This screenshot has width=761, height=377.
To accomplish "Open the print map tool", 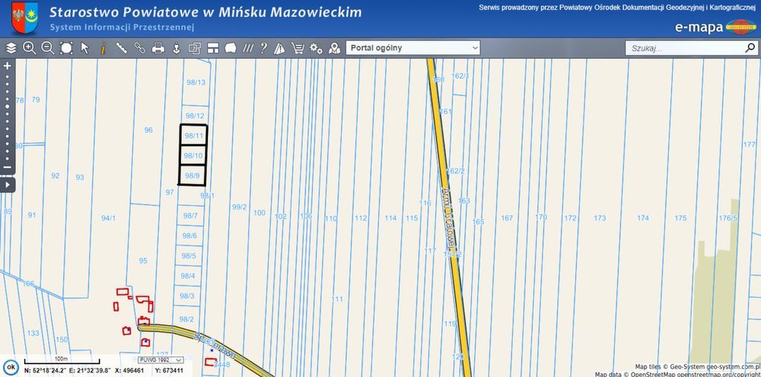I will (x=158, y=48).
